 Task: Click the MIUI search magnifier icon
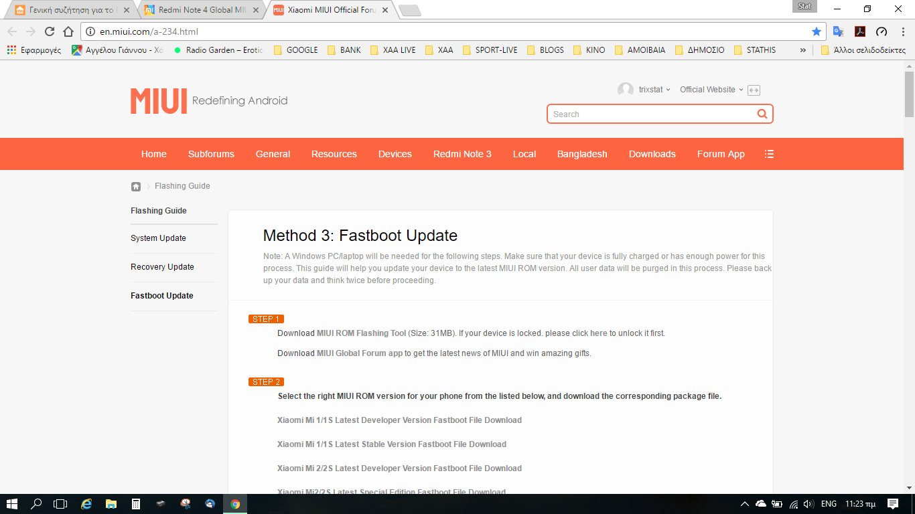pyautogui.click(x=762, y=114)
